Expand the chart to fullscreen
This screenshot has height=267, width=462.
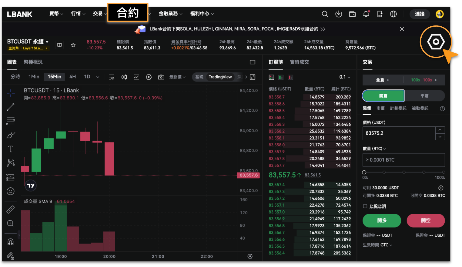253,77
